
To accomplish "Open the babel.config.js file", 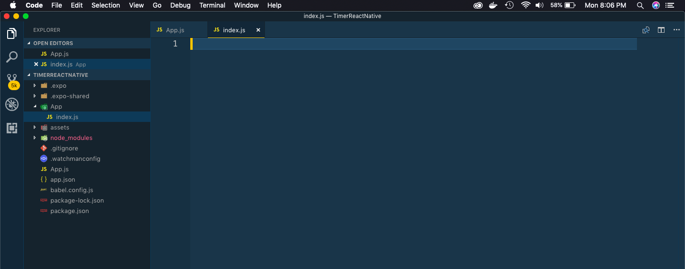I will [x=87, y=190].
